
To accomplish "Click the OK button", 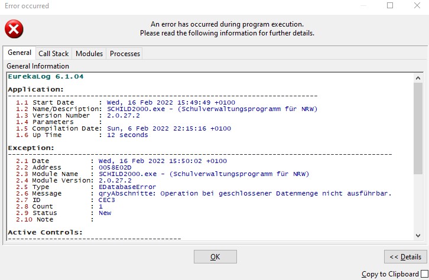I will pyautogui.click(x=215, y=257).
